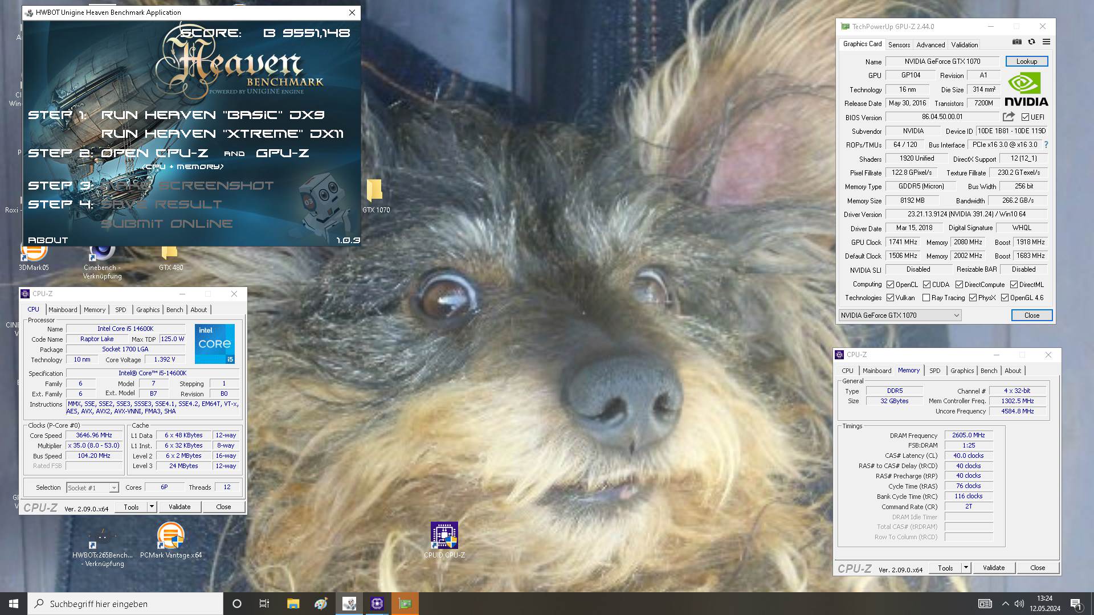Expand the NVIDIA GeForce GTX 1070 dropdown
1094x615 pixels.
tap(900, 315)
